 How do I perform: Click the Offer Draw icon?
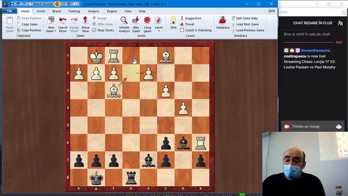click(94, 24)
